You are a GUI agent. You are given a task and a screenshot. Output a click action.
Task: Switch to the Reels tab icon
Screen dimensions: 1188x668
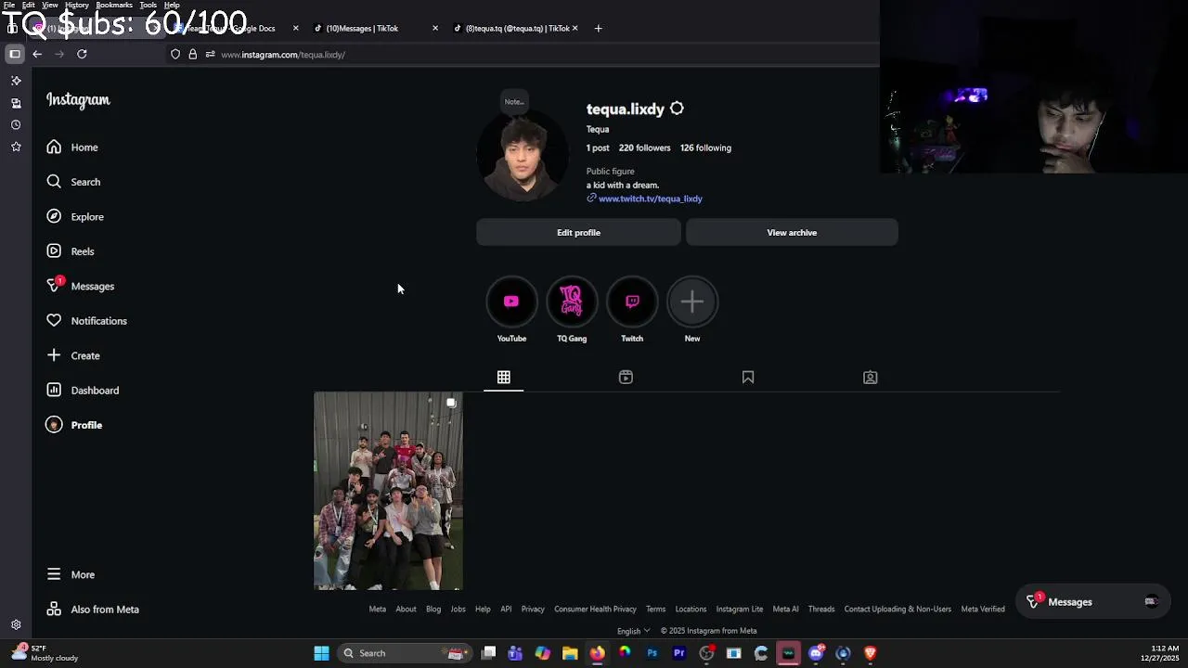(626, 378)
